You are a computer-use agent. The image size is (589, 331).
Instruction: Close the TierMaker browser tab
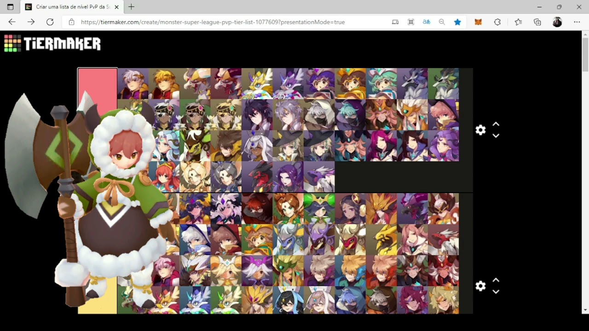point(116,7)
